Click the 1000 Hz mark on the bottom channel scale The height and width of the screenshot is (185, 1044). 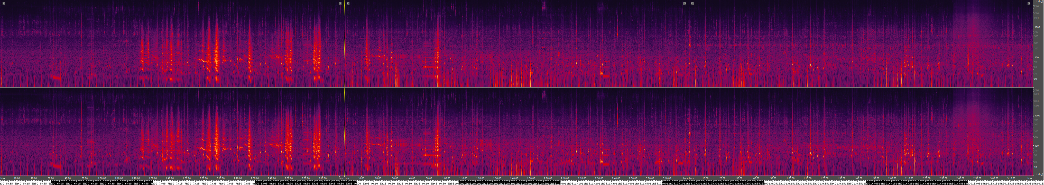[x=1036, y=115]
